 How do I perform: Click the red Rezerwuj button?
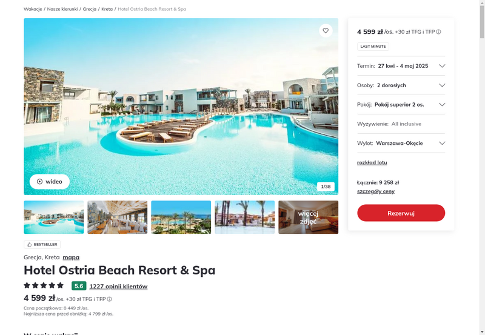coord(401,213)
